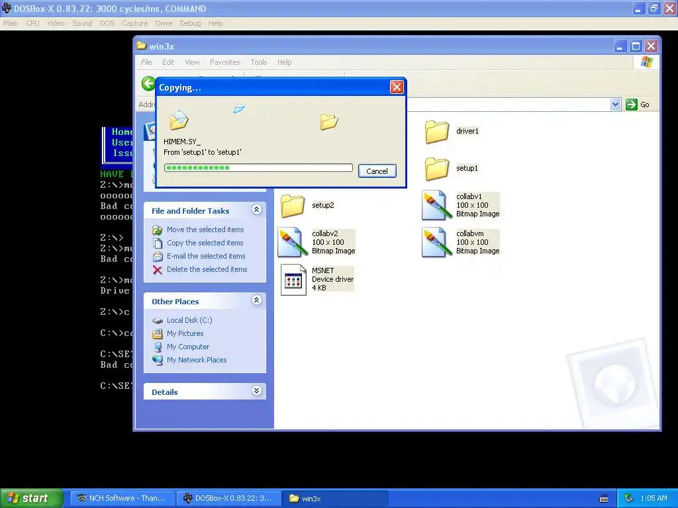Click the Local Disk (C:) drive icon
This screenshot has height=508, width=678.
click(158, 321)
